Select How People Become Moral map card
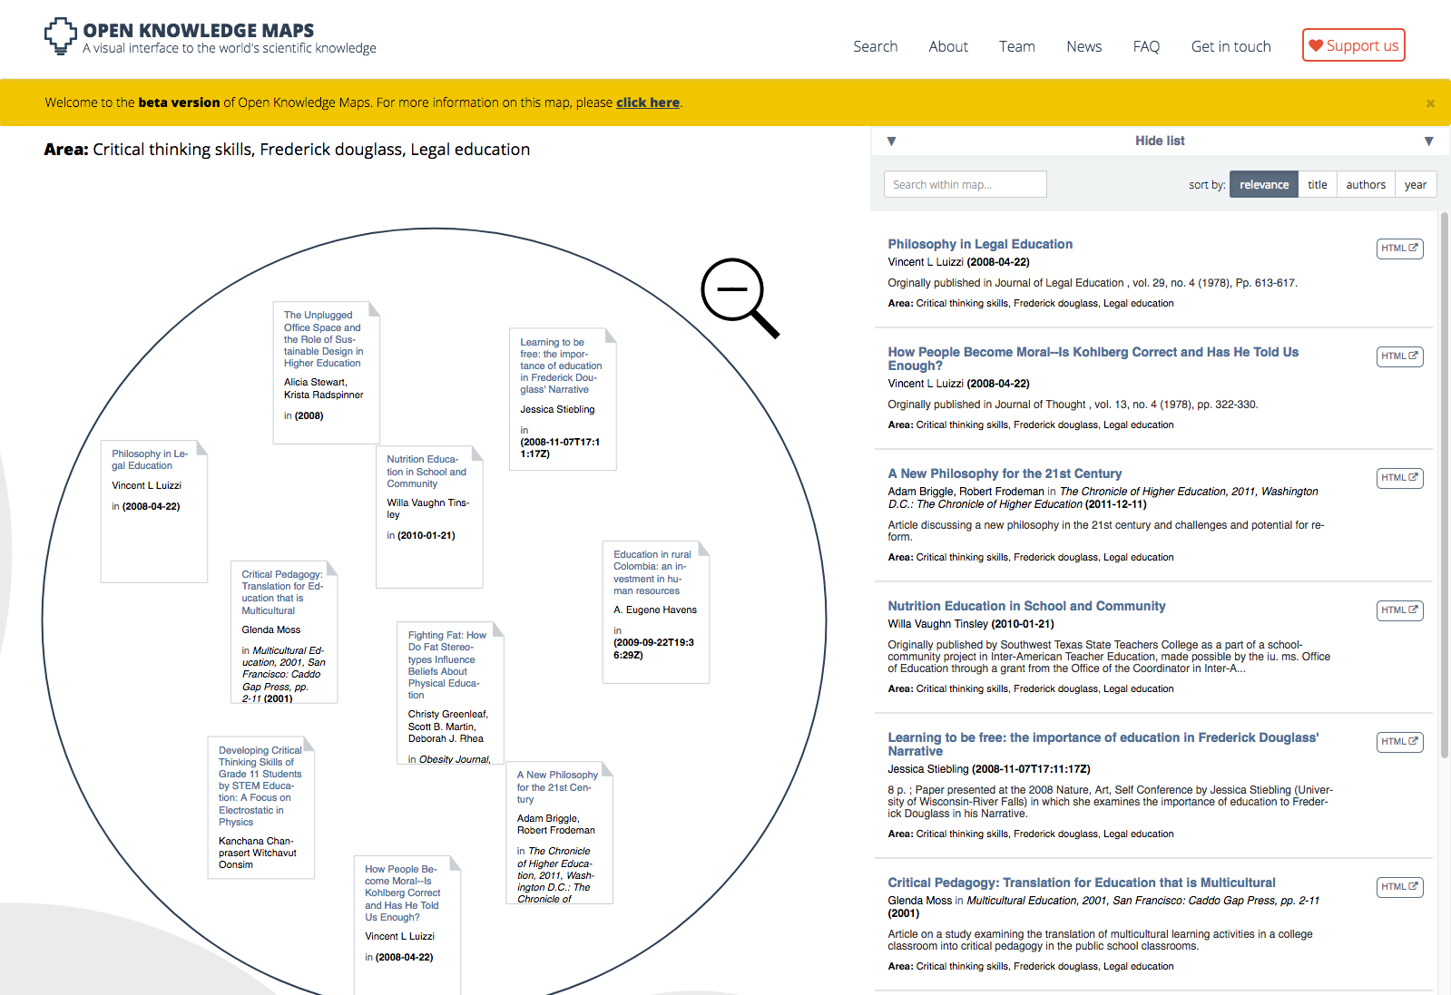Viewport: 1451px width, 995px height. [407, 924]
